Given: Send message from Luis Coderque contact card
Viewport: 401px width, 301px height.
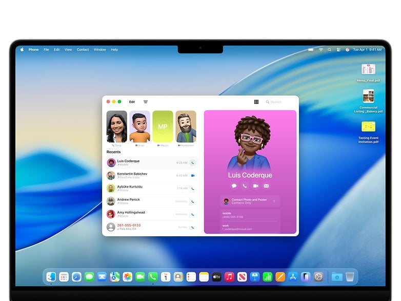Looking at the screenshot, I should coord(234,186).
